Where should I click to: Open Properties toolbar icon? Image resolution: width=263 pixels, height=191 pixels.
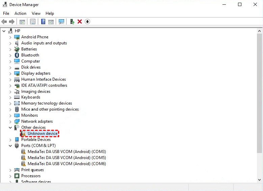pos(32,22)
